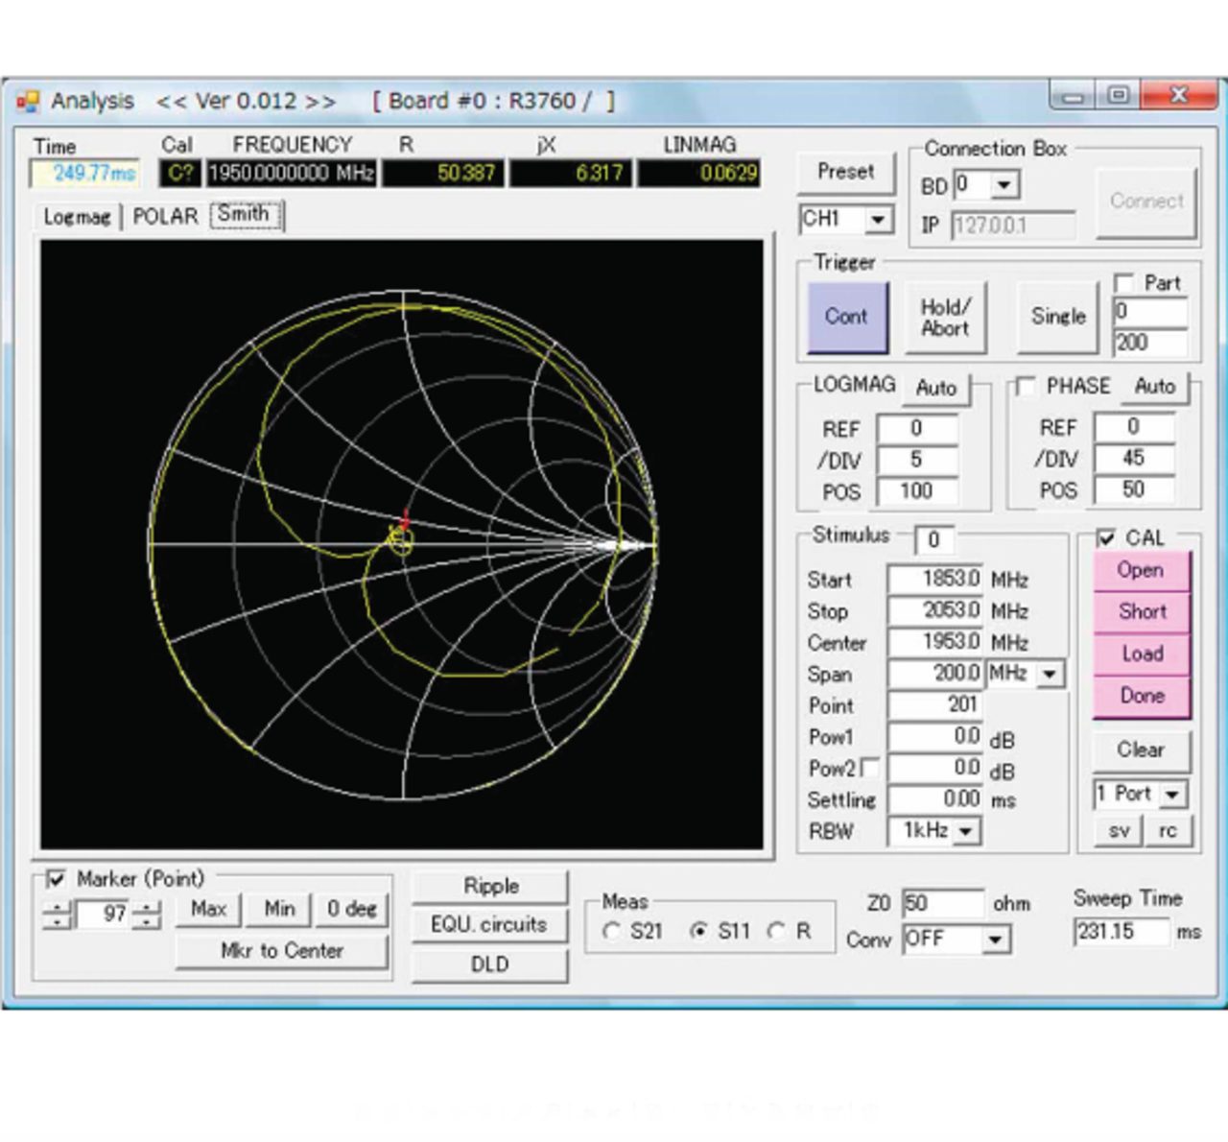Click the Part start field showing 0
Viewport: 1228px width, 1142px height.
click(x=1149, y=312)
